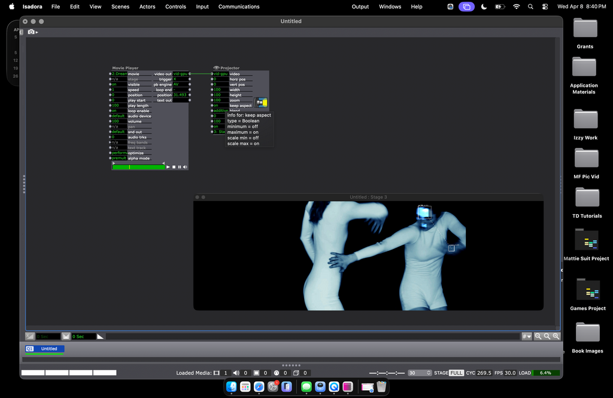Zoom in with the plus magnifier icon
This screenshot has width=613, height=398.
(x=556, y=336)
